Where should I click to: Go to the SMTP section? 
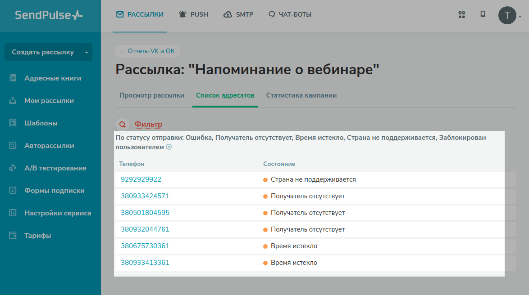[x=238, y=14]
